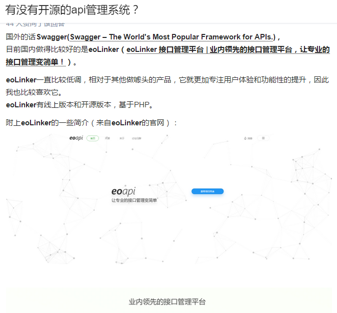Click the large eoapi hero logo
The width and height of the screenshot is (337, 313).
(x=123, y=191)
